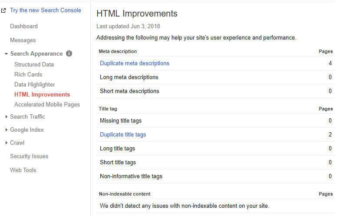
Task: Select Rich Cards in sidebar
Action: (28, 74)
